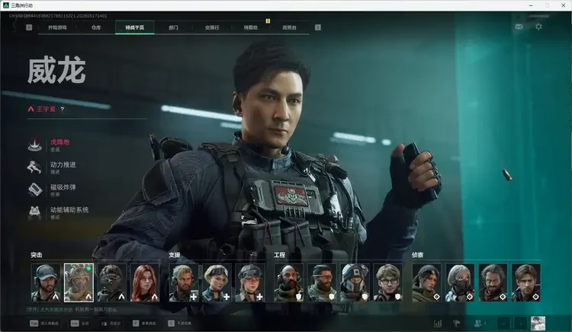Click the left key hint before 开始游戏
This screenshot has height=332, width=572.
(29, 27)
